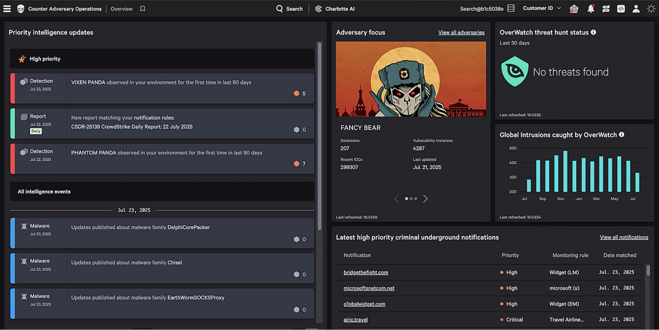Open the API / code console icon
The height and width of the screenshot is (330, 659).
[x=621, y=8]
